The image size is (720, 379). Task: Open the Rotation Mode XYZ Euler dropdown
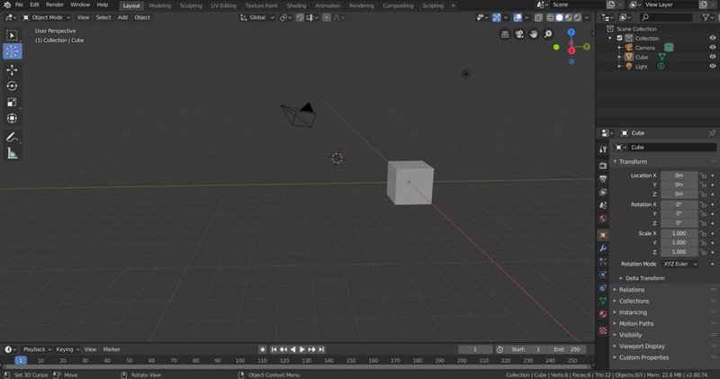pos(680,264)
